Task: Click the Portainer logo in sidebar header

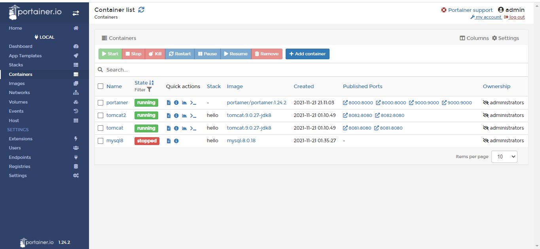Action: 35,13
